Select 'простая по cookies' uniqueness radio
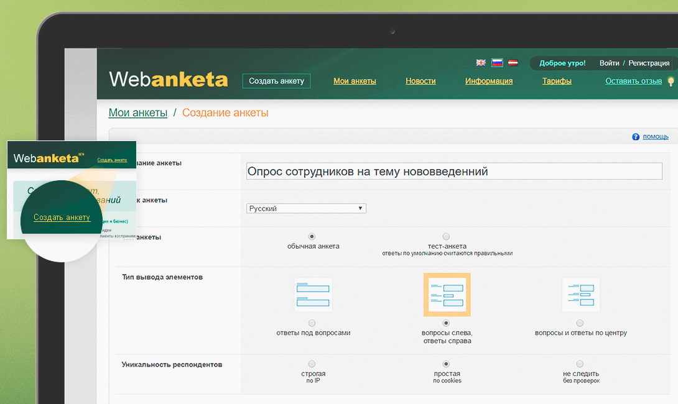The height and width of the screenshot is (404, 678). tap(446, 364)
